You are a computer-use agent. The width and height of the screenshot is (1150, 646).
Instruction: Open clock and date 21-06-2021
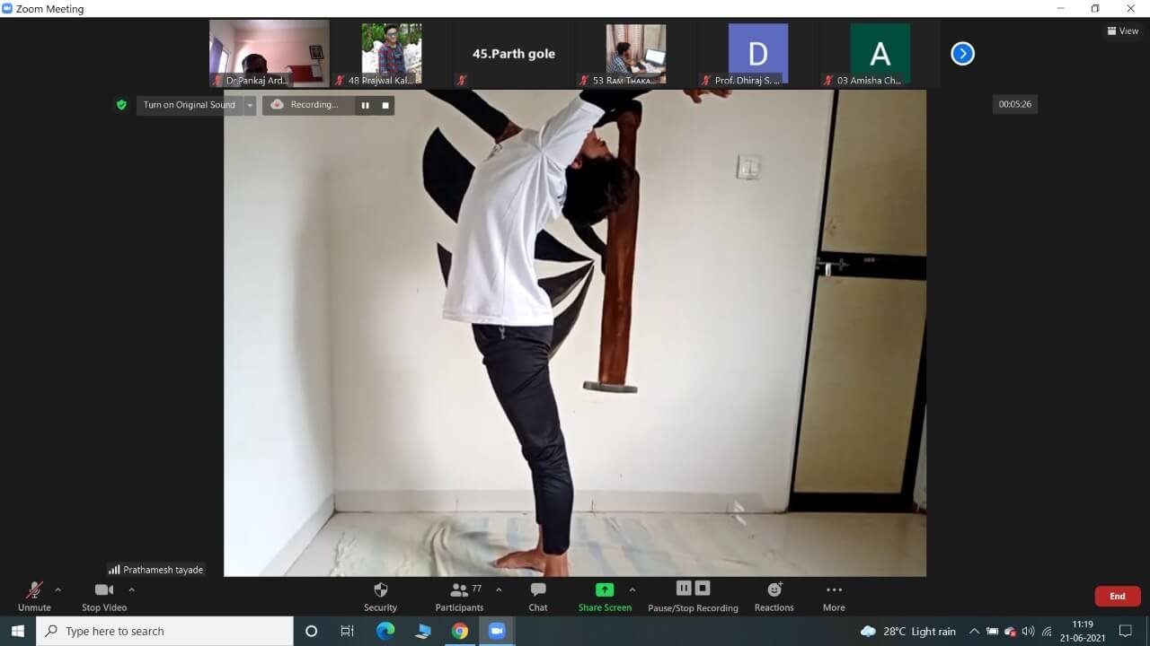(x=1083, y=631)
